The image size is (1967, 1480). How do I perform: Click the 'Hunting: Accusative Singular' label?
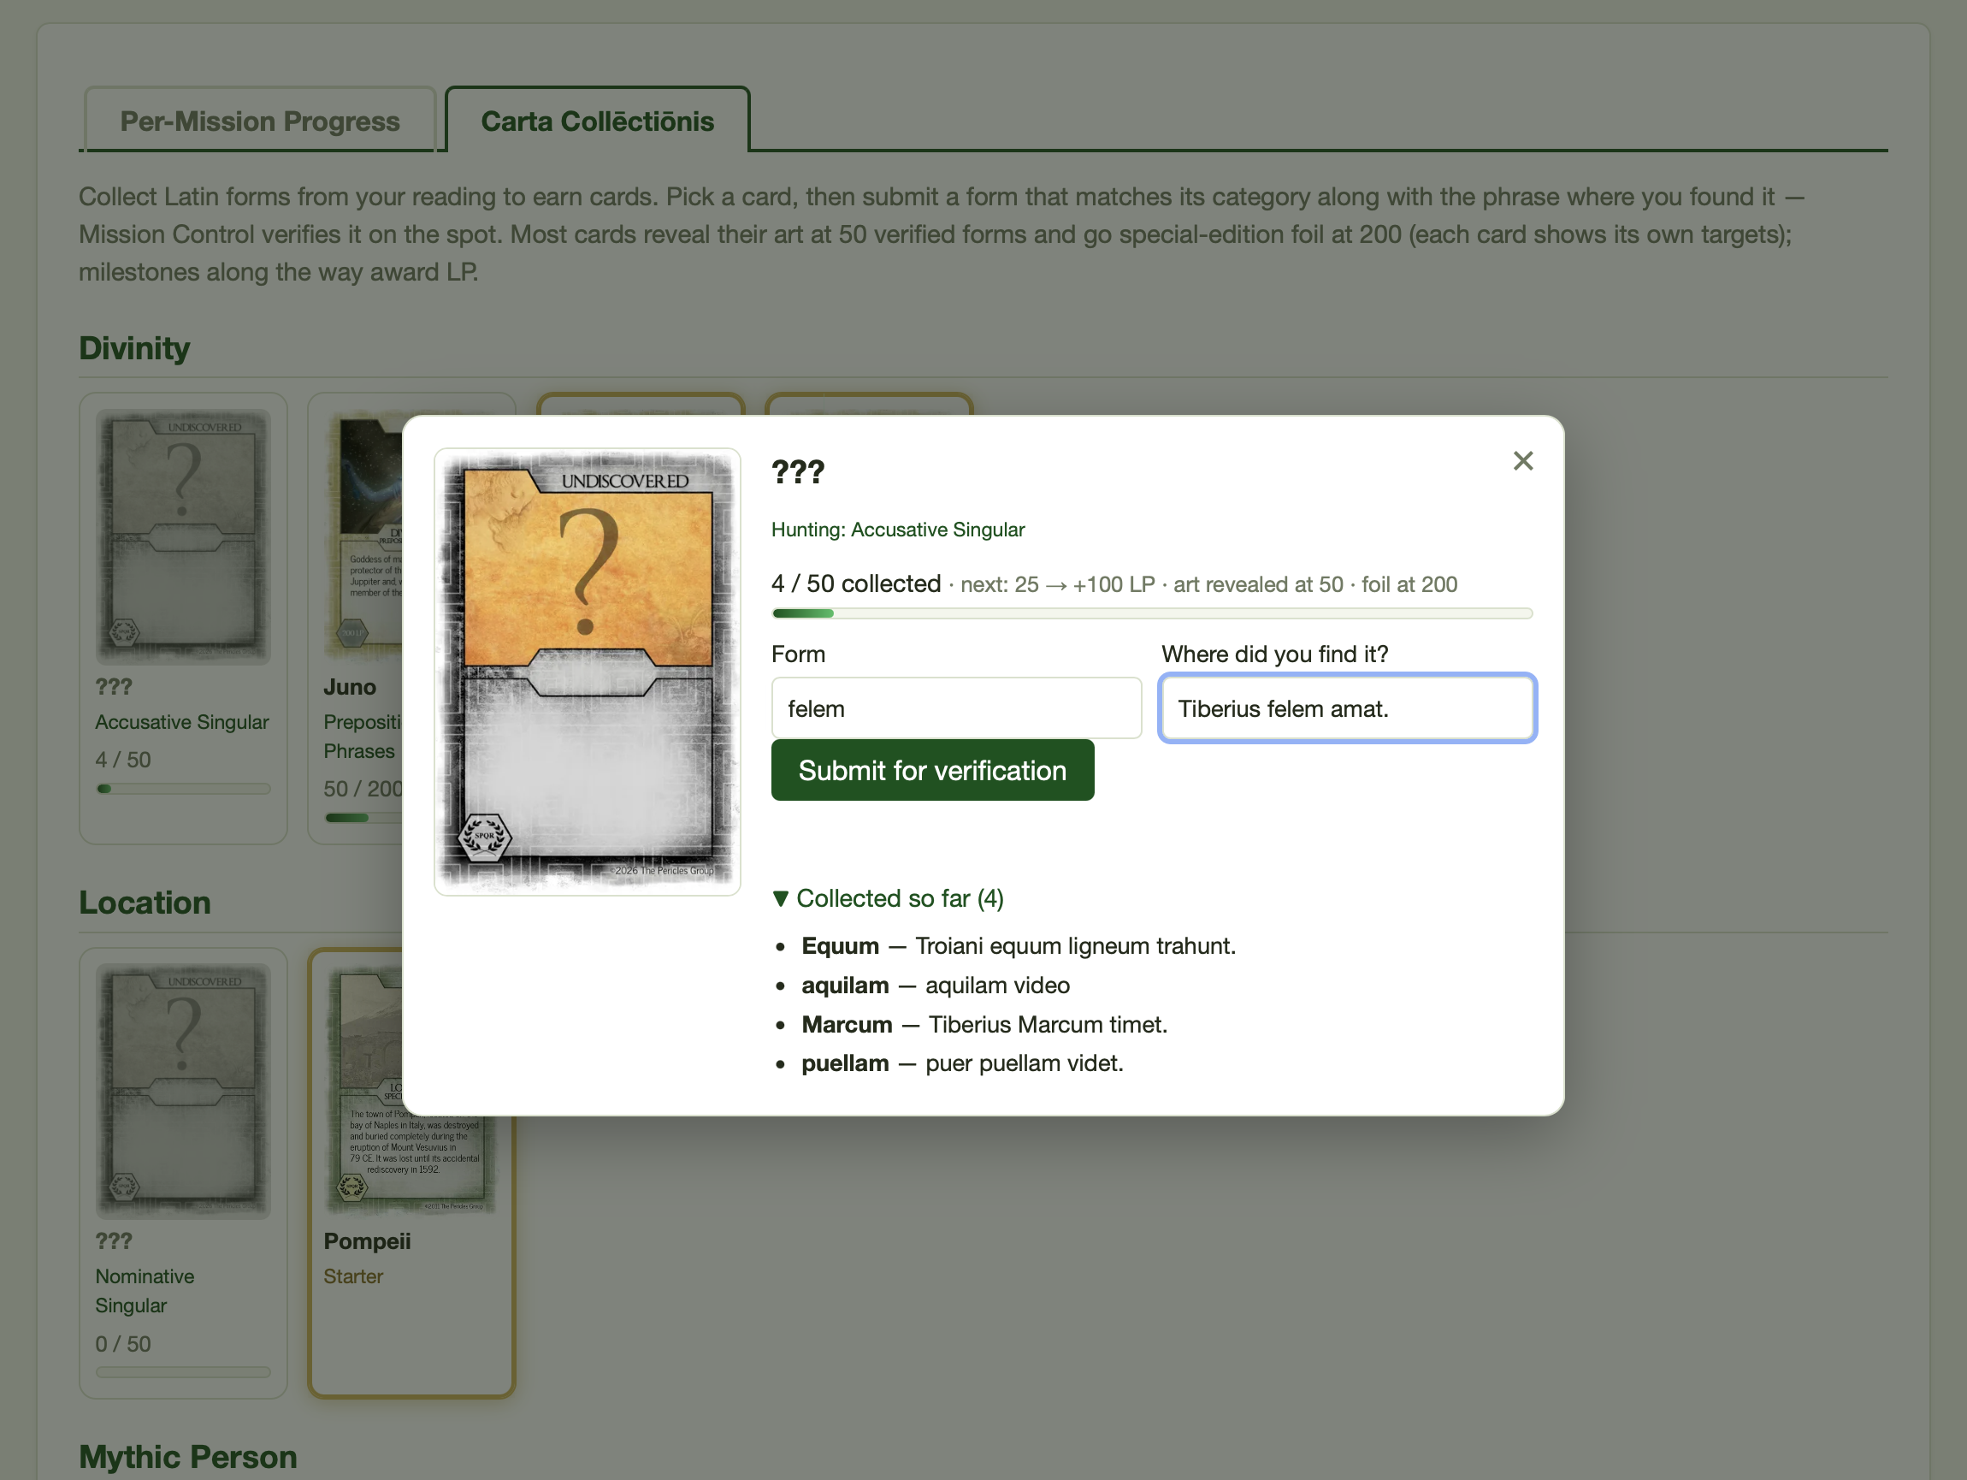click(x=897, y=530)
